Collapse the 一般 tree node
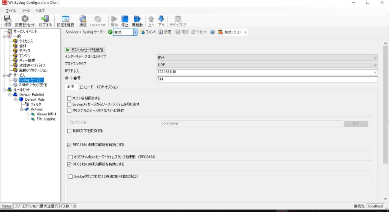Viewport: 389px width, 212px height. coord(4,36)
